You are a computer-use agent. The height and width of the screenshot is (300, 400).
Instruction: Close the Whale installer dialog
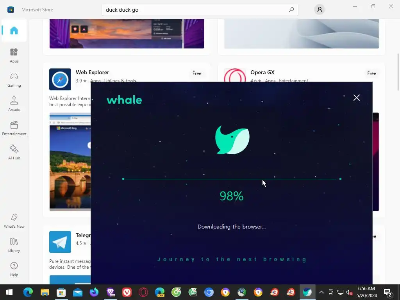click(x=356, y=98)
